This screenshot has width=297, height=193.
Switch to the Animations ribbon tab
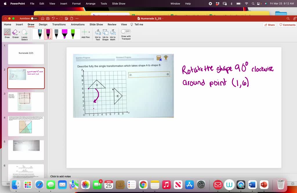pos(77,25)
